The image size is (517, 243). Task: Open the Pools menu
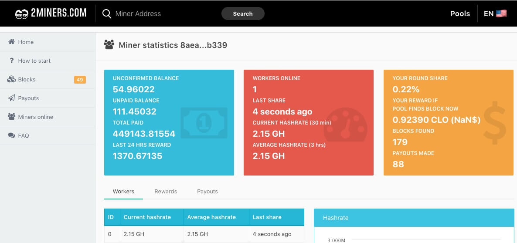(x=460, y=13)
